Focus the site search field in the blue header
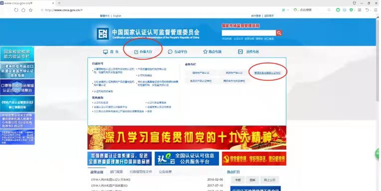The width and height of the screenshot is (381, 191). click(248, 33)
